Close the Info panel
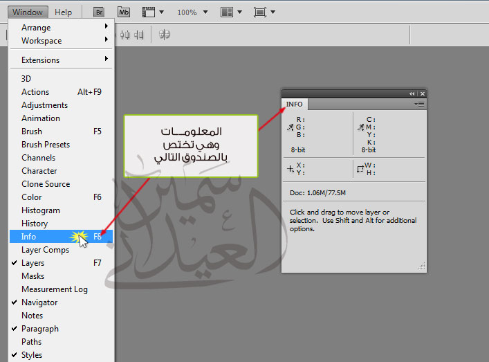The height and width of the screenshot is (362, 489). click(x=423, y=93)
